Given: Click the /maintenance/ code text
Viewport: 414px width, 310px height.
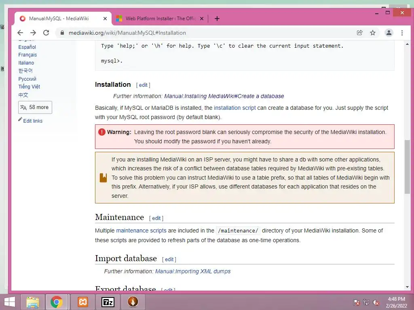Looking at the screenshot, I should pos(238,230).
